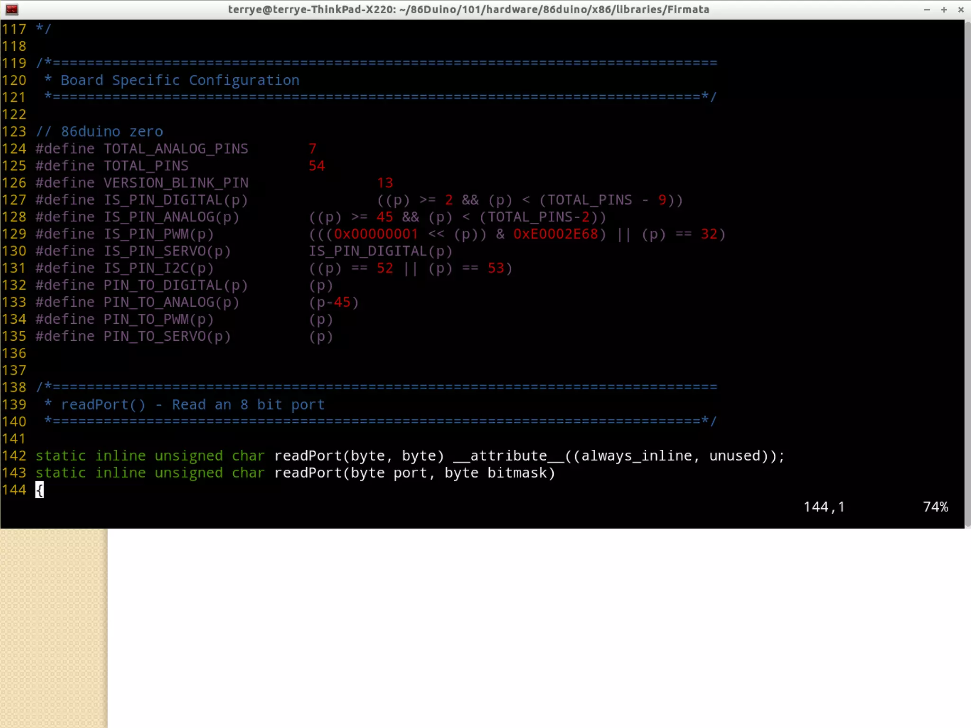
Task: Click the PIN_TO_ANALOG(p) macro name
Action: [x=171, y=302]
